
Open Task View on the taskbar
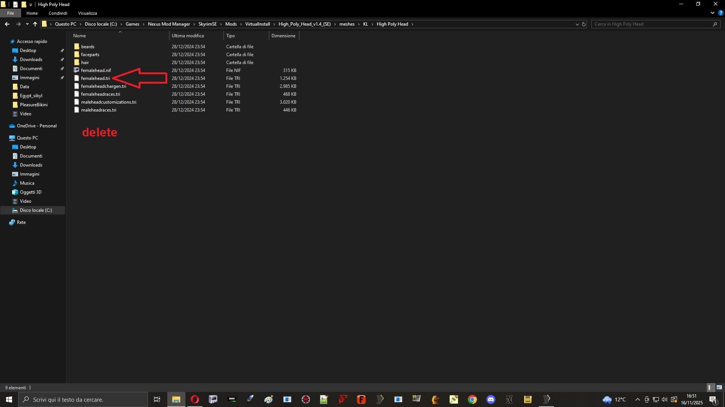[157, 399]
